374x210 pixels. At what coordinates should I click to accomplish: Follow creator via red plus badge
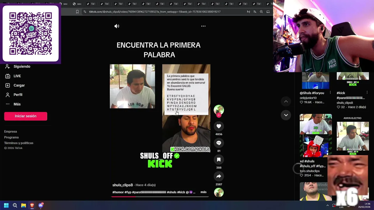click(219, 115)
